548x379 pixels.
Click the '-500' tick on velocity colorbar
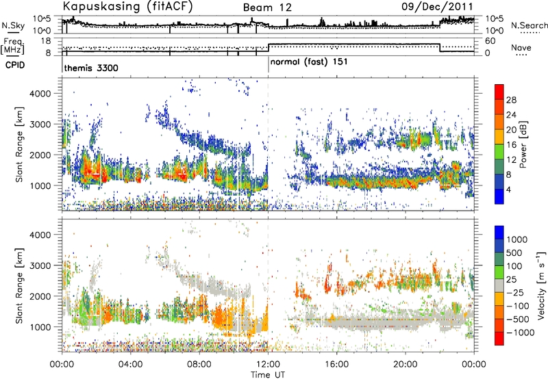tap(517, 319)
